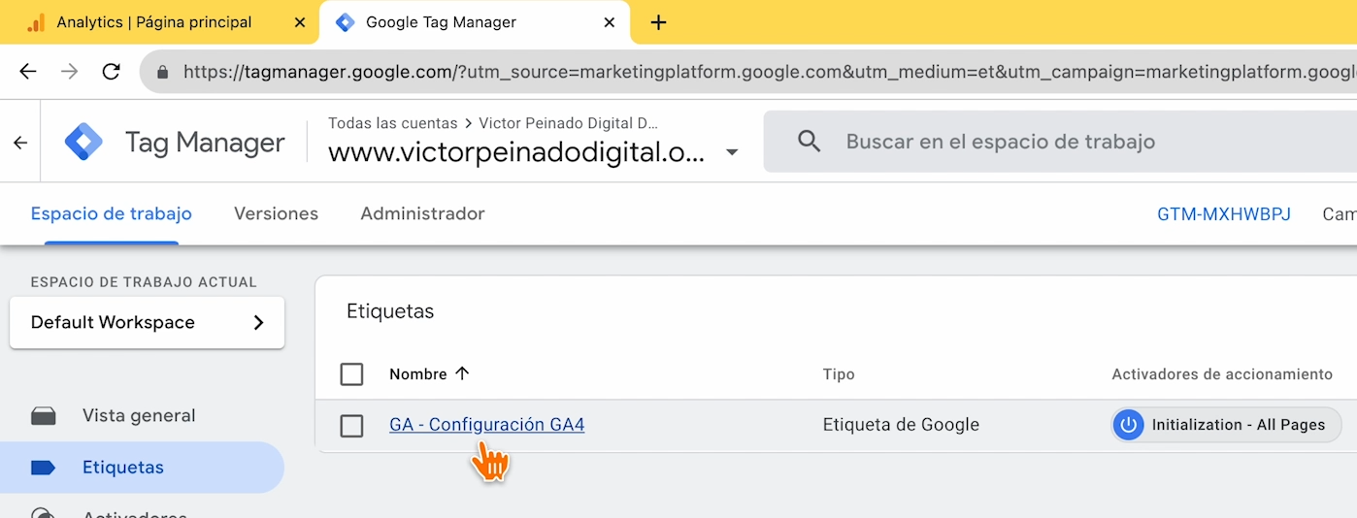Click the Etiquetas tag icon

pyautogui.click(x=44, y=468)
